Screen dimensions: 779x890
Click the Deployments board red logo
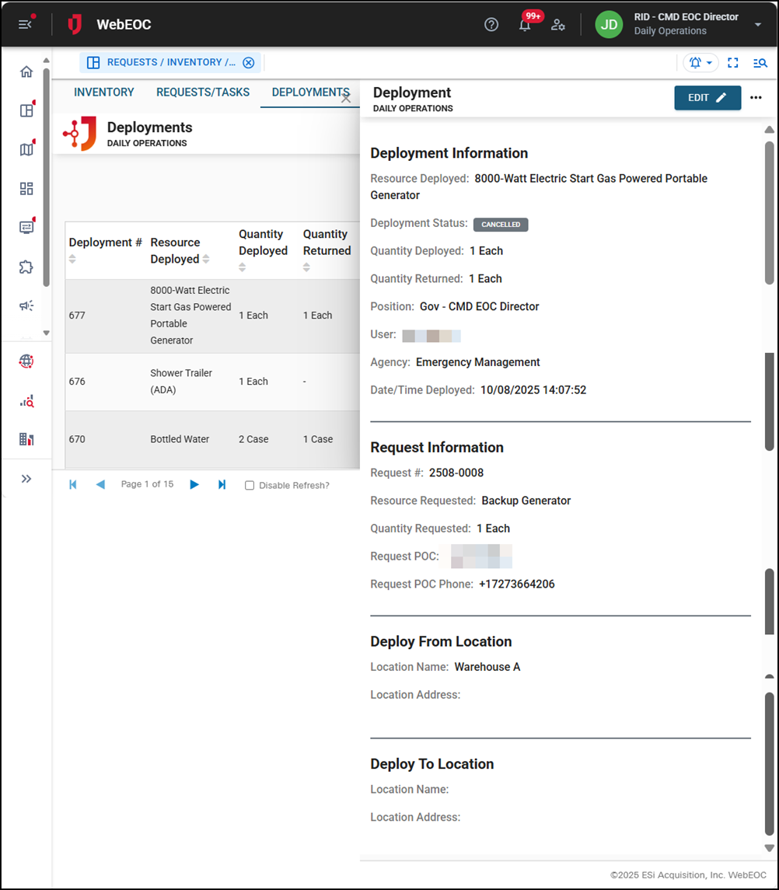tap(80, 134)
